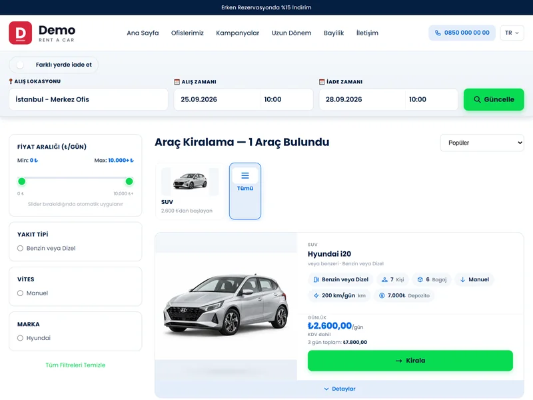Open the İletişim menu item
Screen dimensions: 533x400
pyautogui.click(x=367, y=33)
